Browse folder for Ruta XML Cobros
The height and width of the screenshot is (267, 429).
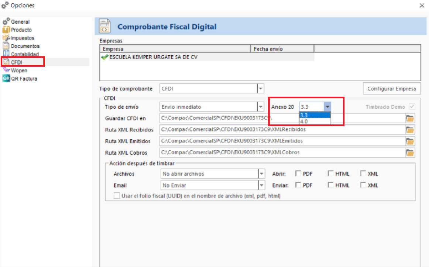[x=410, y=153]
